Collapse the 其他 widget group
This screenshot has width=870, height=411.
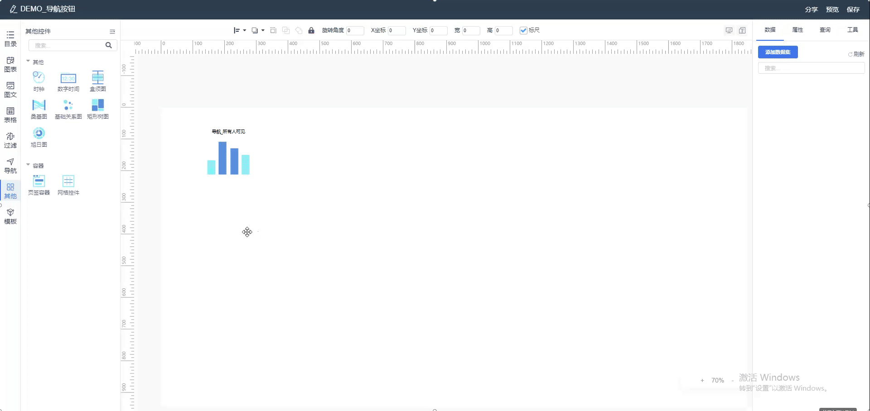[x=28, y=61]
